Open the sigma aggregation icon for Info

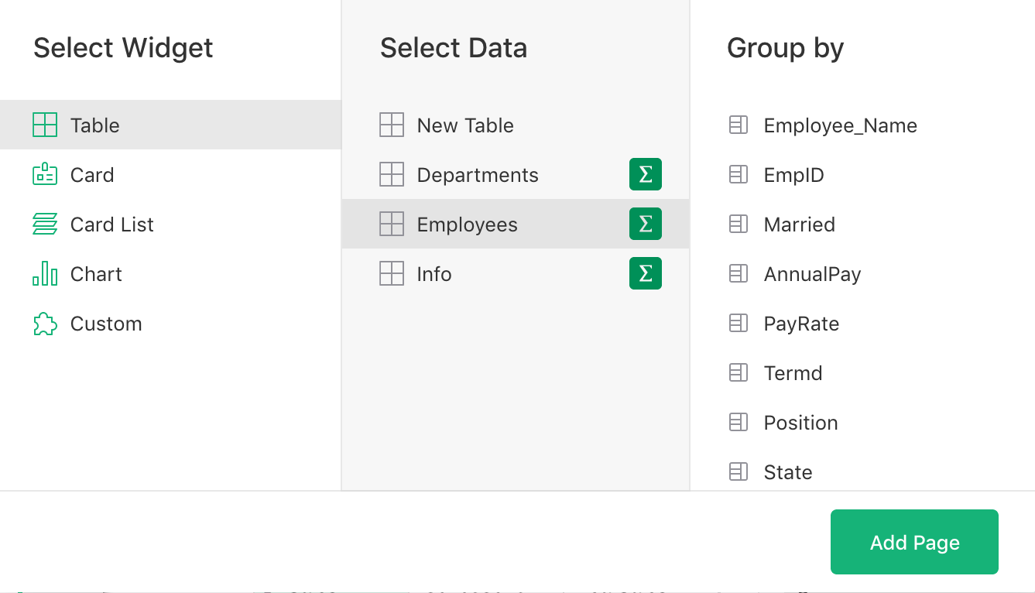coord(645,273)
